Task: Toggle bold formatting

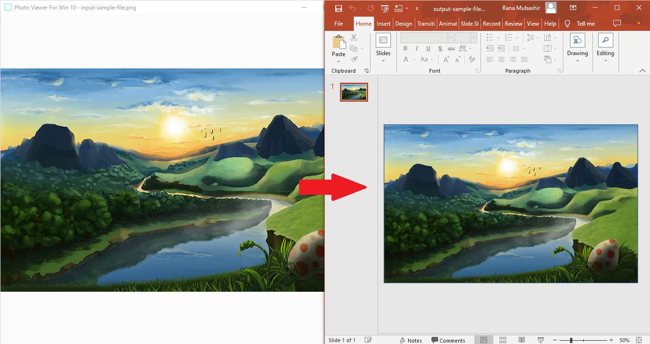Action: 405,48
